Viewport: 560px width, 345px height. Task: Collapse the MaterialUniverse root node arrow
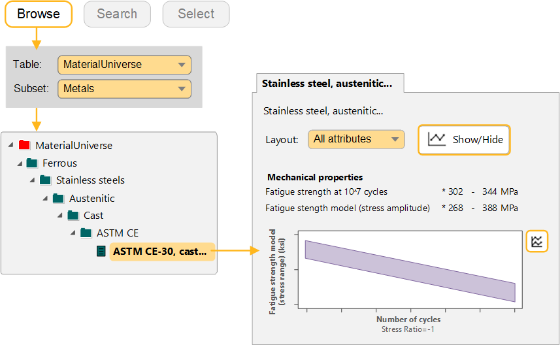click(11, 146)
